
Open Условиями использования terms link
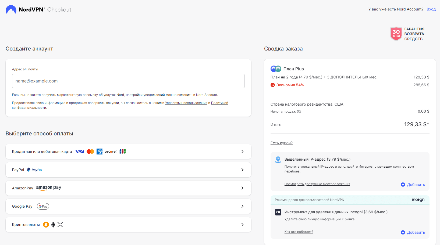pyautogui.click(x=186, y=103)
